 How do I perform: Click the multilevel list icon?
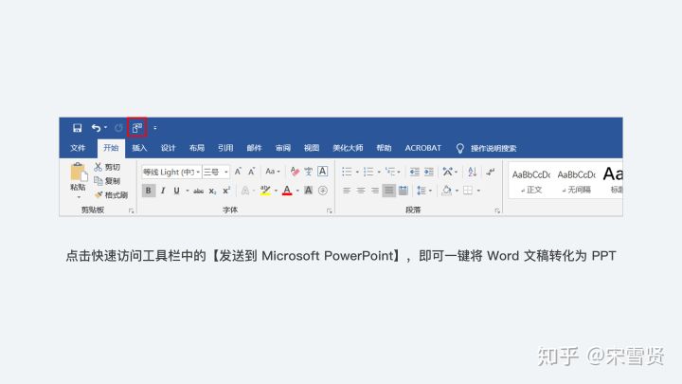pyautogui.click(x=390, y=172)
